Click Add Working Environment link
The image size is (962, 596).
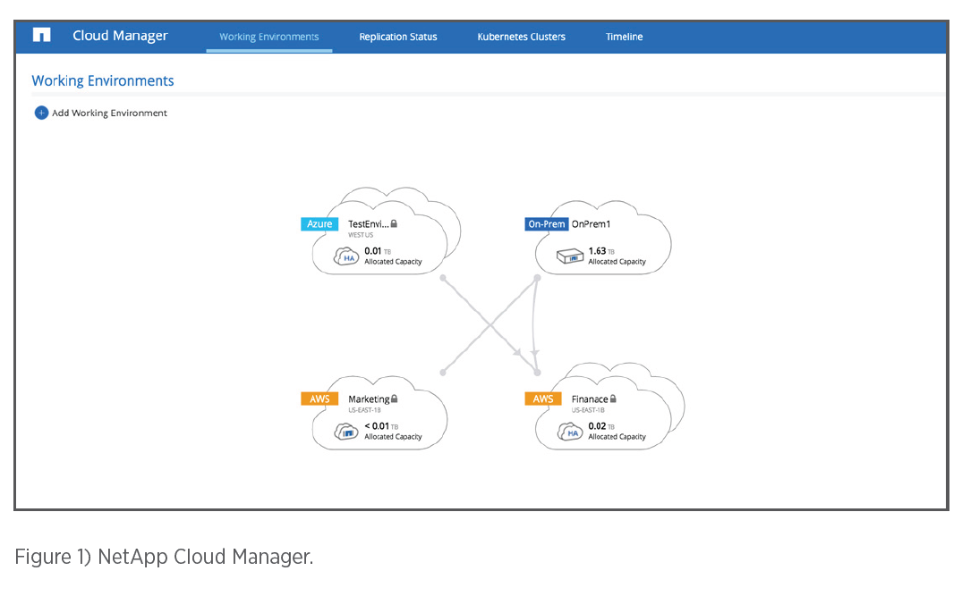[x=109, y=113]
